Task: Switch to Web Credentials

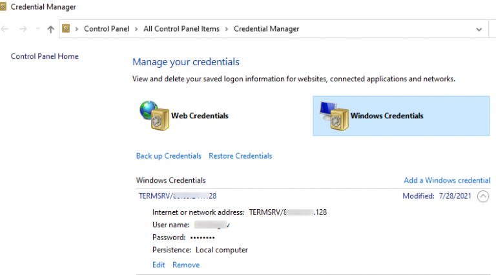Action: (200, 116)
